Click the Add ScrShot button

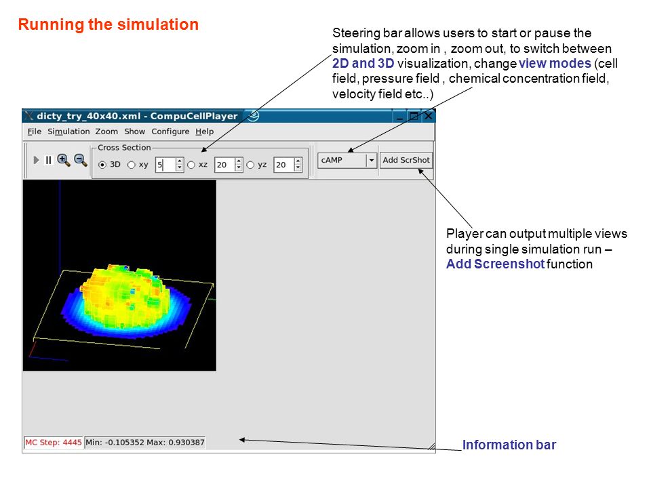pos(406,160)
